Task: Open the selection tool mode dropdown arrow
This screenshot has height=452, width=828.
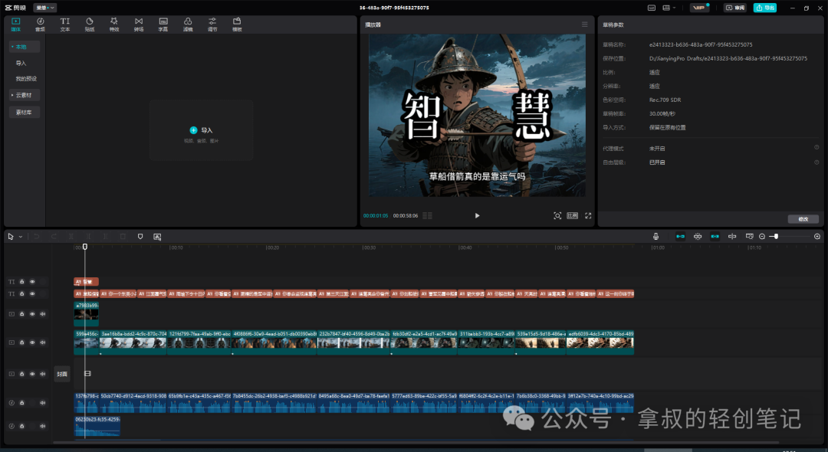Action: [x=21, y=237]
